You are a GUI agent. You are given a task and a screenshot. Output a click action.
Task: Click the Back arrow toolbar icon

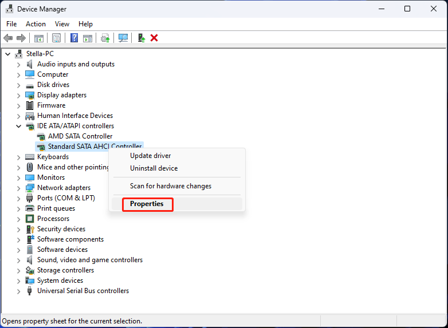click(8, 38)
